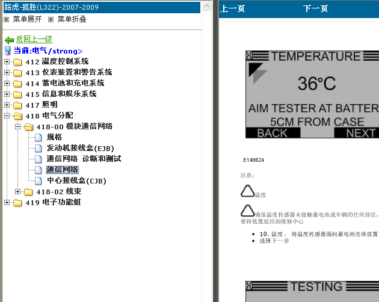Expand the 417 照明 node

[7, 105]
